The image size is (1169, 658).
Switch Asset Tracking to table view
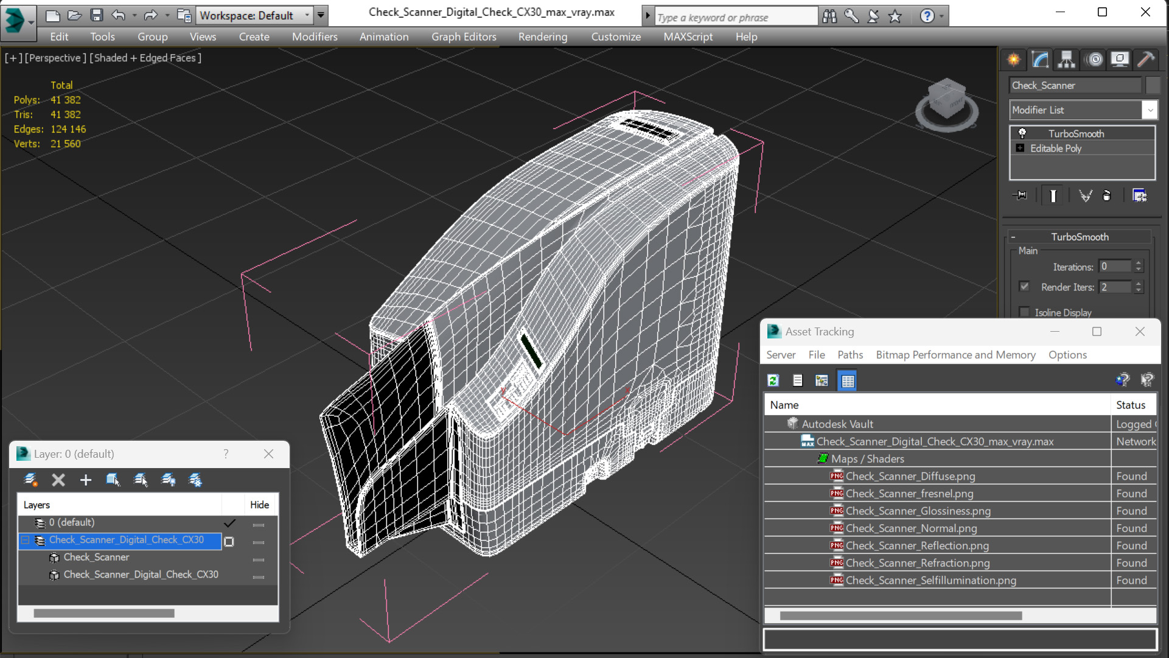point(847,380)
